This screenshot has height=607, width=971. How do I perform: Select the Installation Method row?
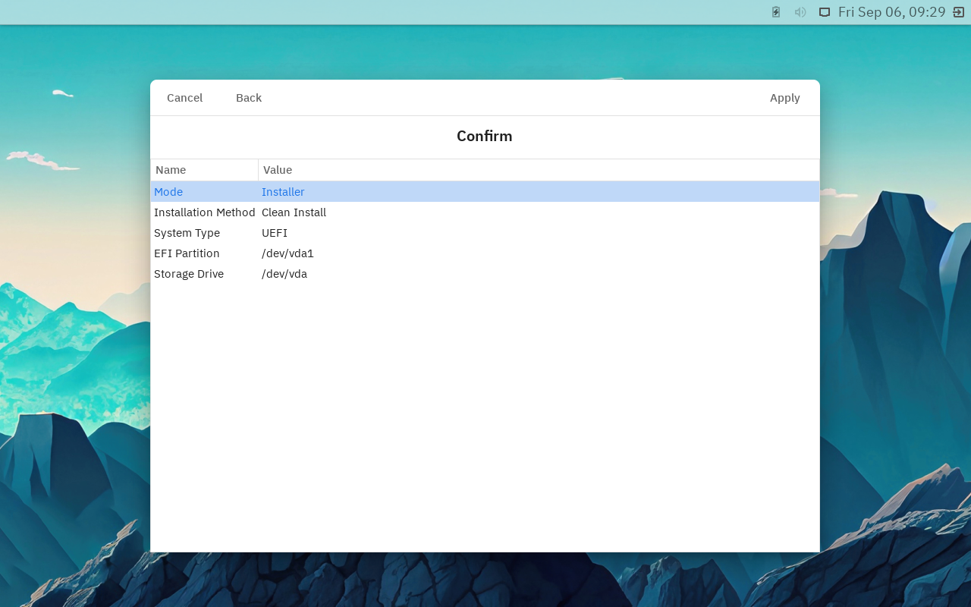coord(204,212)
